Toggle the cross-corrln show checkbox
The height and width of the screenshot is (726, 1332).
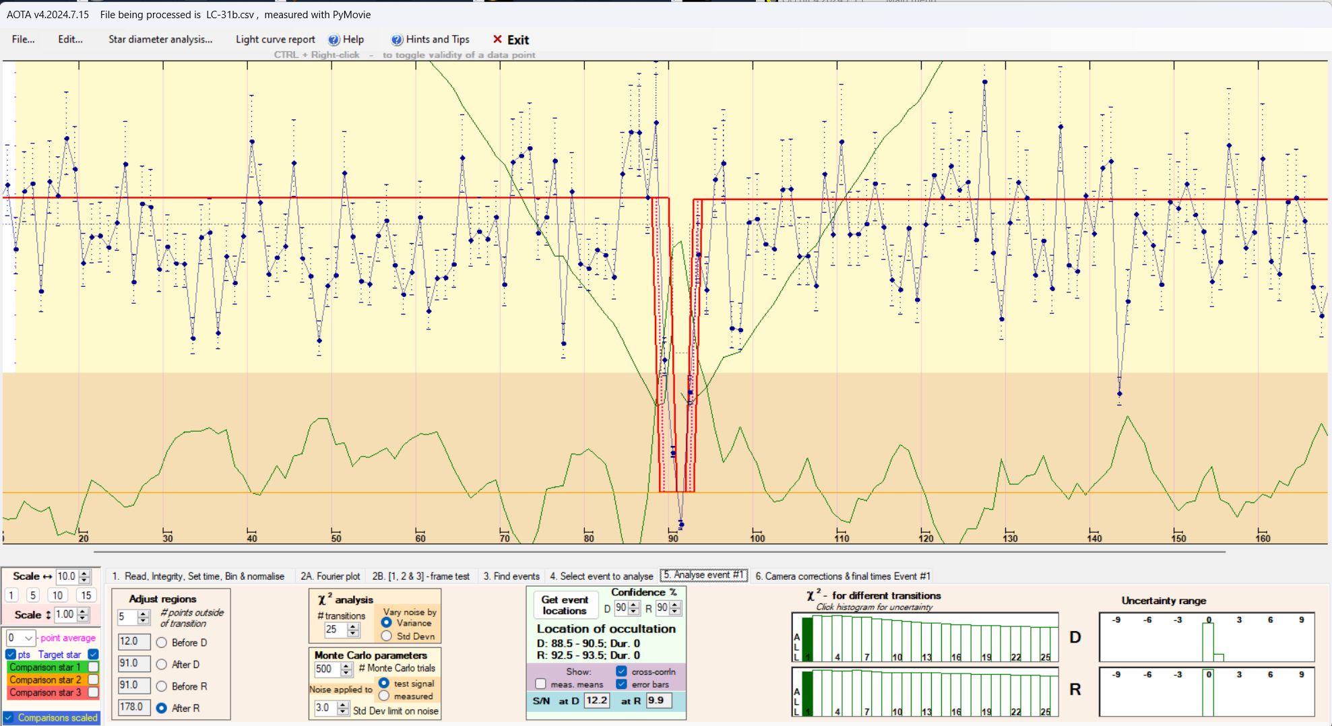pyautogui.click(x=621, y=671)
